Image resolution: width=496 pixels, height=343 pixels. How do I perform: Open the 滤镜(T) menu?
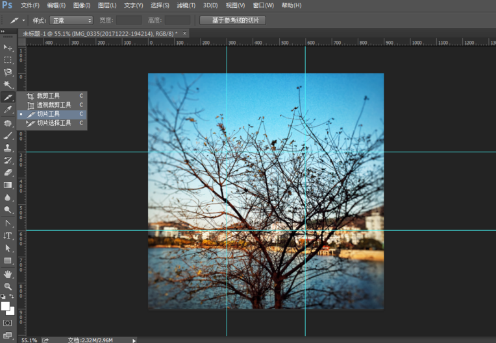186,5
